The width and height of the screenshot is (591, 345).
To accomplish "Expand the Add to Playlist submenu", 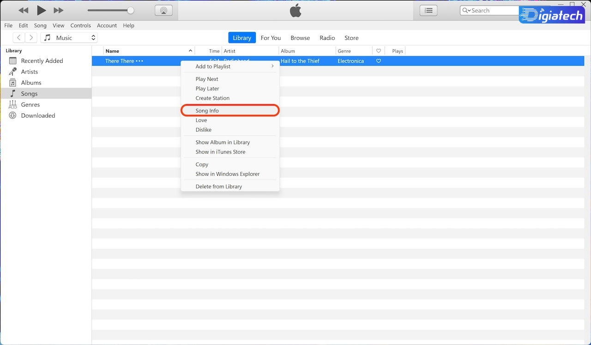I will [x=230, y=66].
